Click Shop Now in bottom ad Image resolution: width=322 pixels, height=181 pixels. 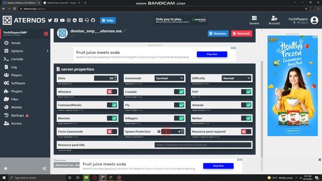(x=218, y=166)
